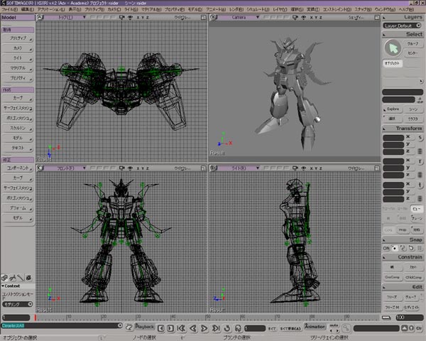The image size is (426, 341).
Task: Open the Front view selector dropdown
Action: click(x=65, y=168)
